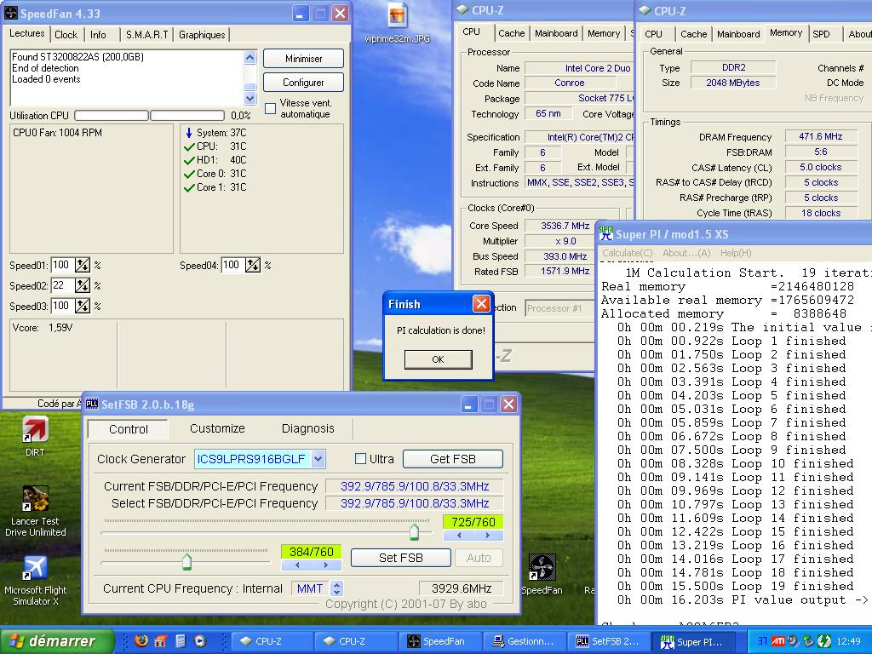
Task: Open Cache tab in first CPU-Z window
Action: pos(512,33)
